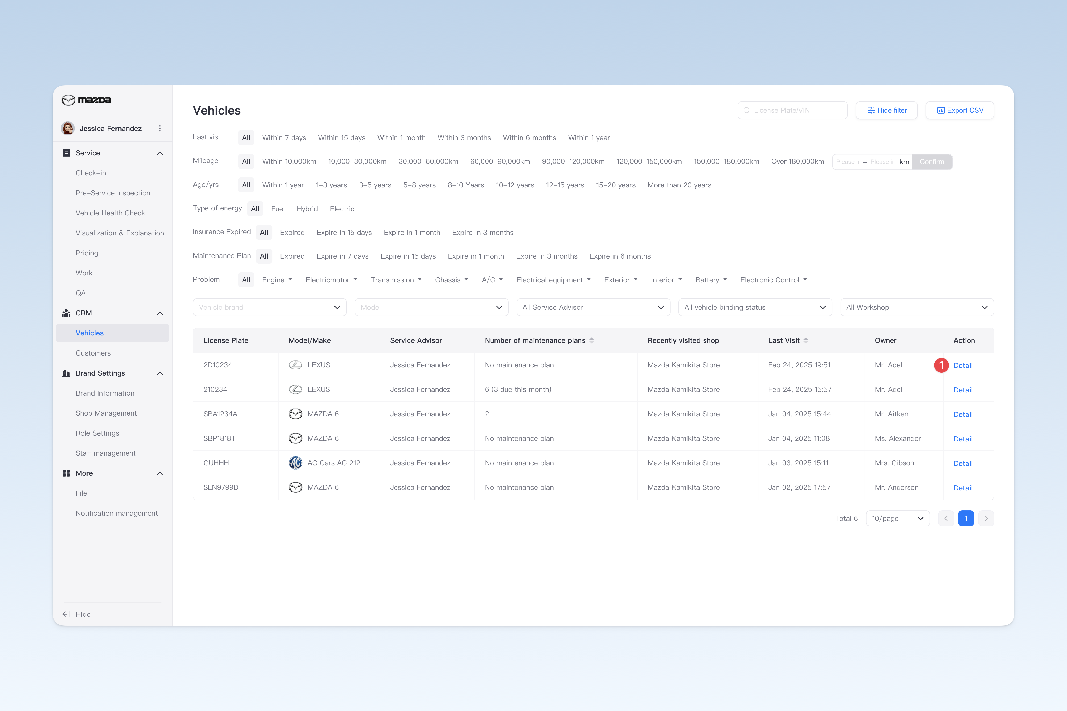Click the AC Cars logo in GUHHH row
Viewport: 1067px width, 711px height.
click(295, 463)
